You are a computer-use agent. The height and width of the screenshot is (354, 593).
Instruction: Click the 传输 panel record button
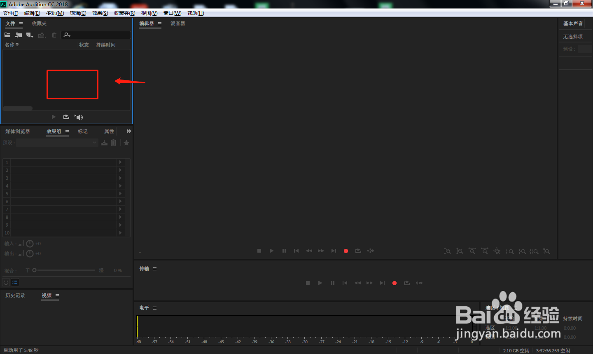click(395, 283)
